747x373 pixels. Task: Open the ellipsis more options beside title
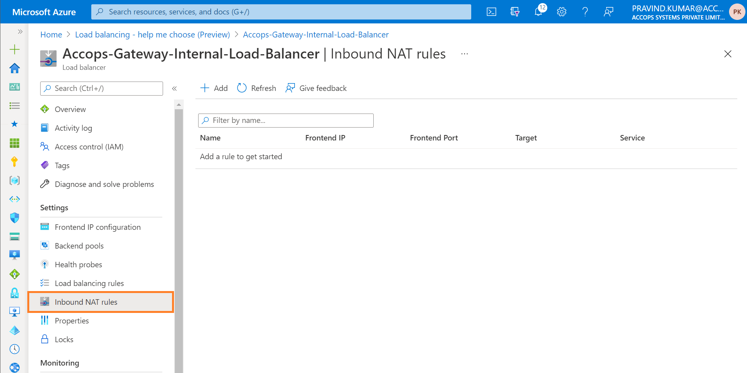pyautogui.click(x=464, y=54)
